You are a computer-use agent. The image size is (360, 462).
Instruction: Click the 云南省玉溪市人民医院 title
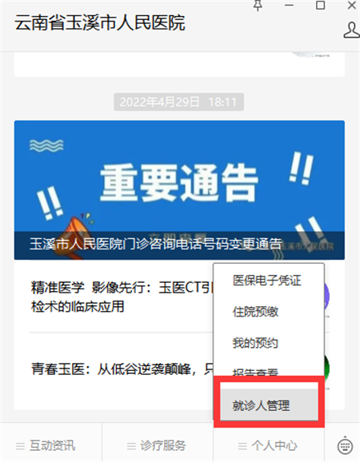pos(100,22)
